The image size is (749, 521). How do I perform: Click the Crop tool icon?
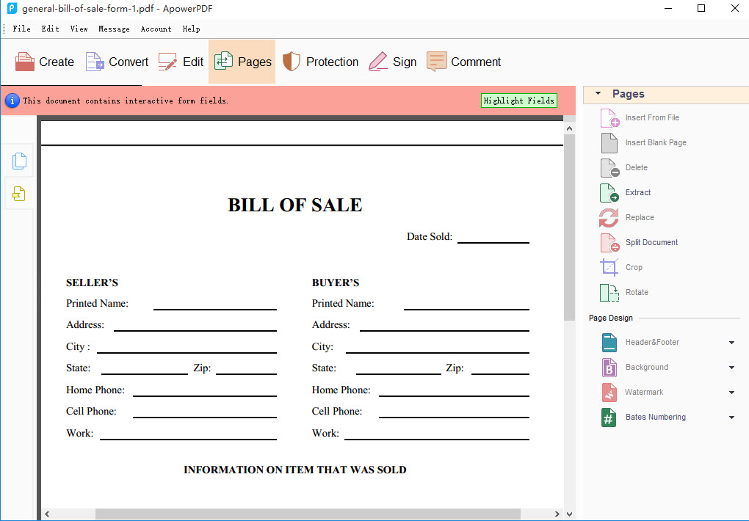[609, 267]
